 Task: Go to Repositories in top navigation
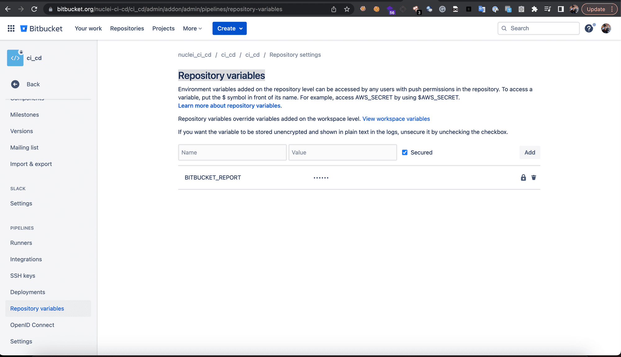[x=127, y=29]
